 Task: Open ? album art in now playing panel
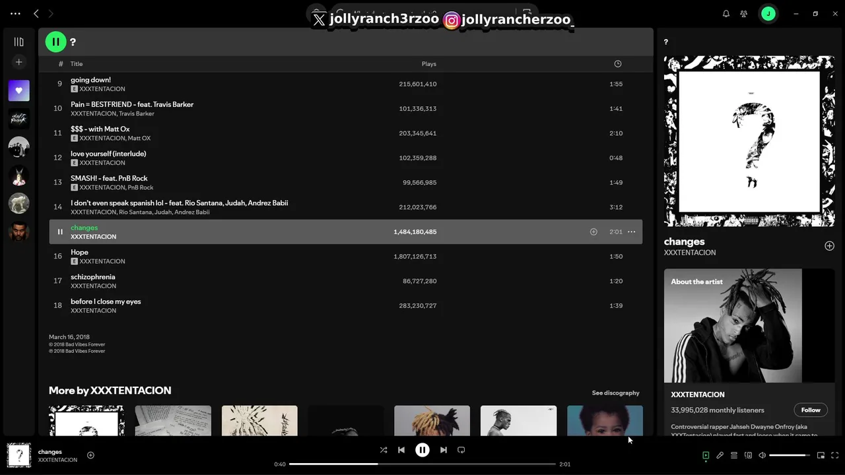749,141
